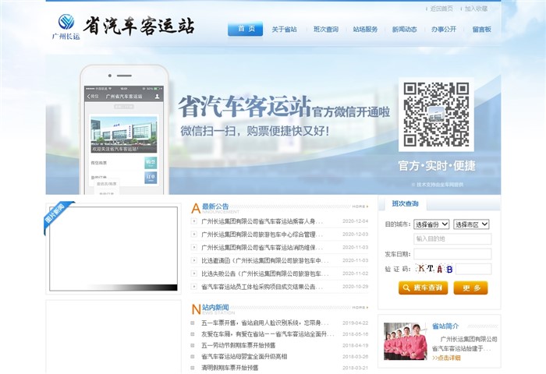This screenshot has width=546, height=374.
Task: Open announcement 旅游包车中心综合管理 dated 2020-12-03
Action: point(262,235)
